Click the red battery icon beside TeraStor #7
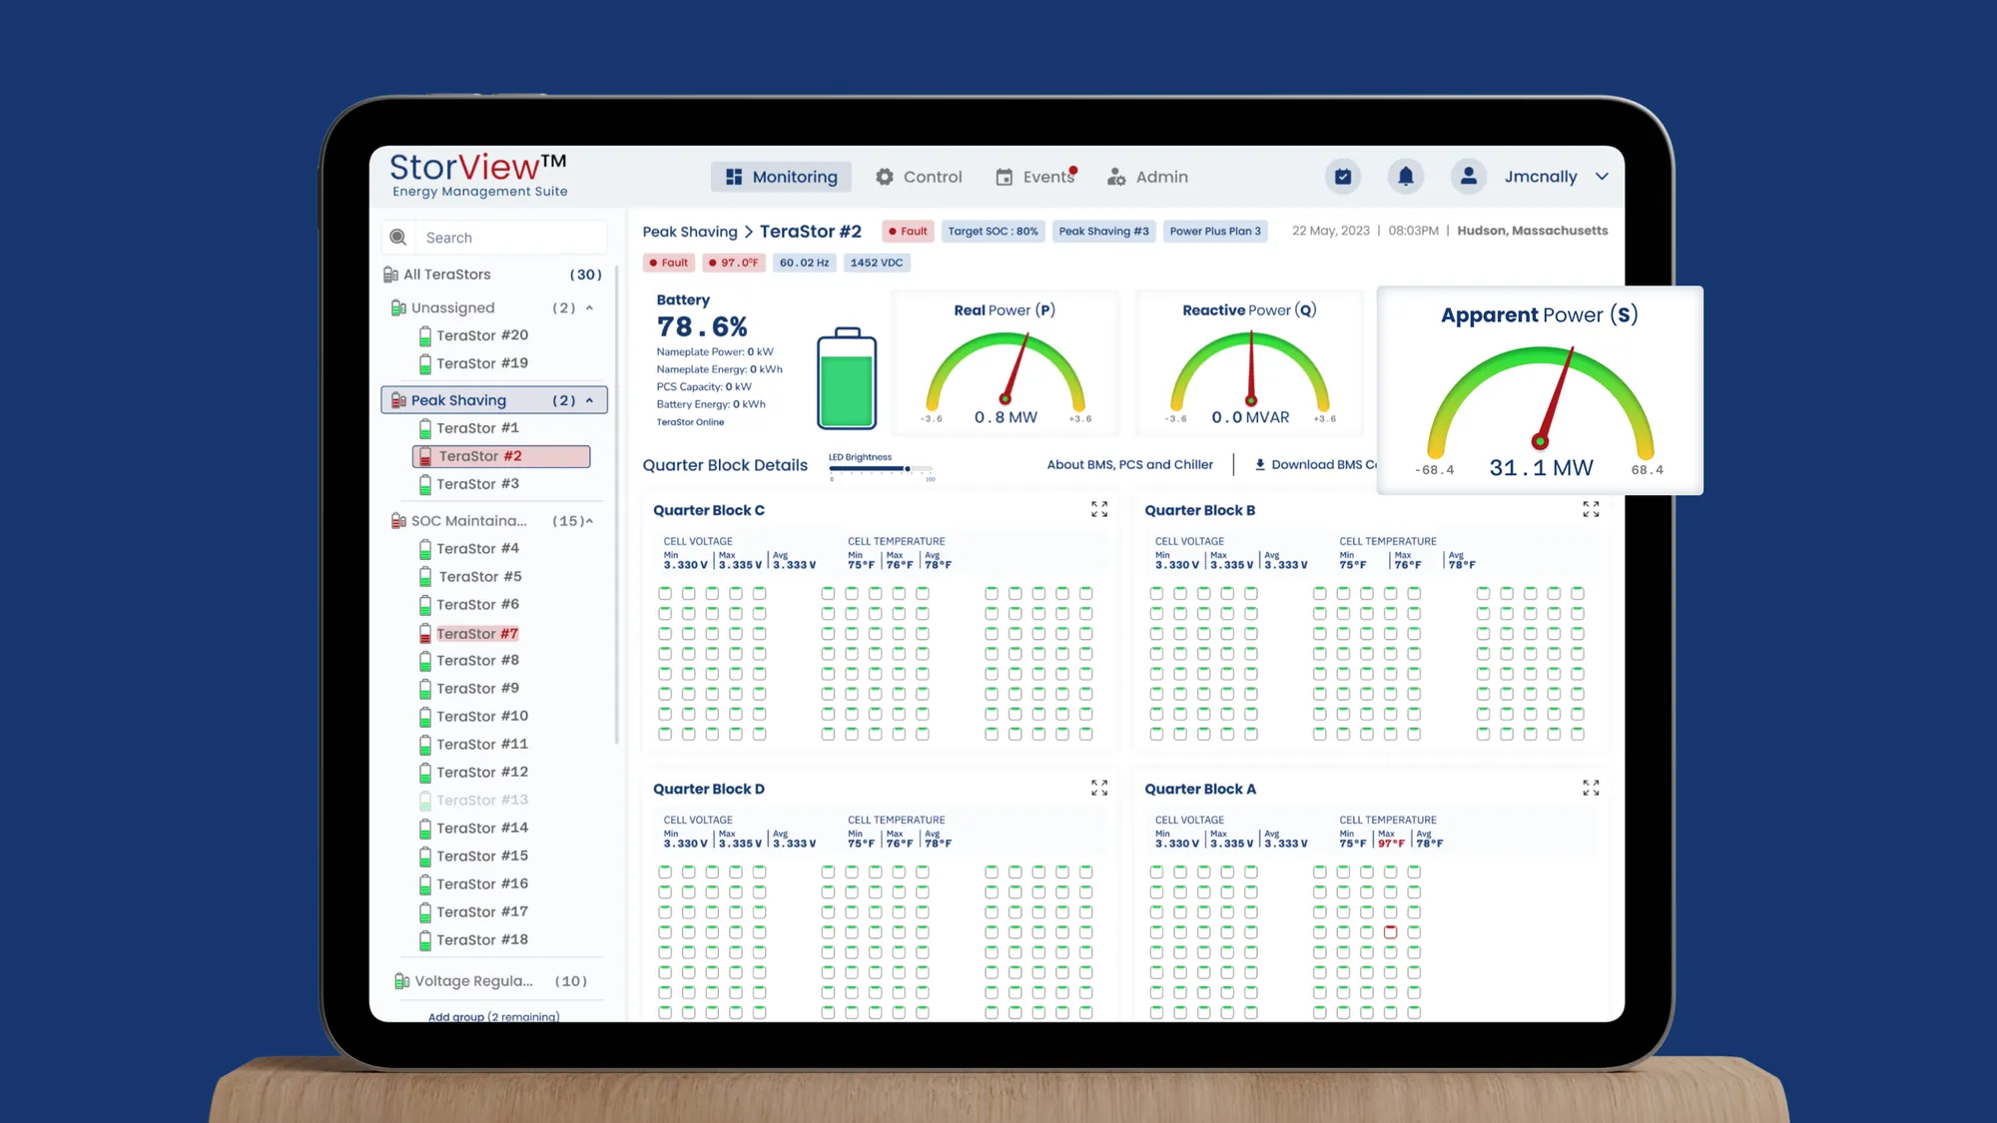Screen dimensions: 1997x1123 pos(425,634)
